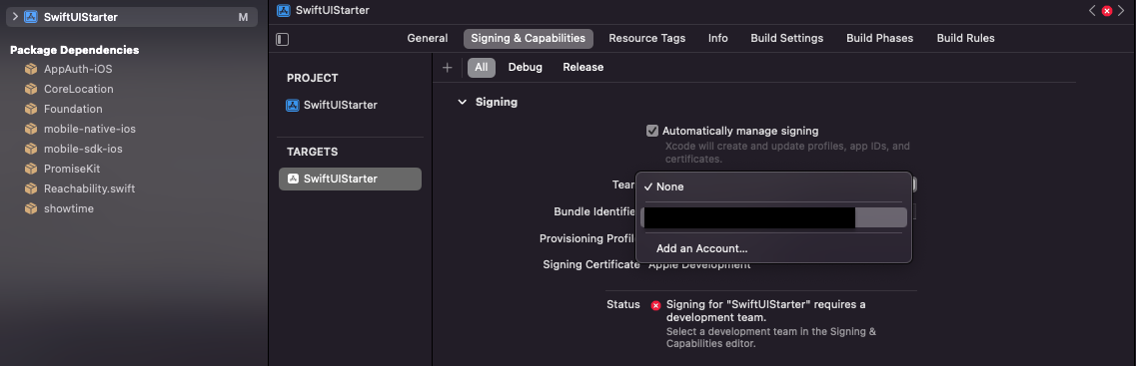The height and width of the screenshot is (366, 1136).
Task: Add a capability with plus button
Action: (x=447, y=67)
